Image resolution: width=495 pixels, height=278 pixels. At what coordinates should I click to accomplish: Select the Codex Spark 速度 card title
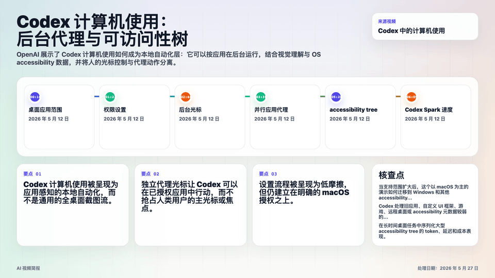[428, 110]
